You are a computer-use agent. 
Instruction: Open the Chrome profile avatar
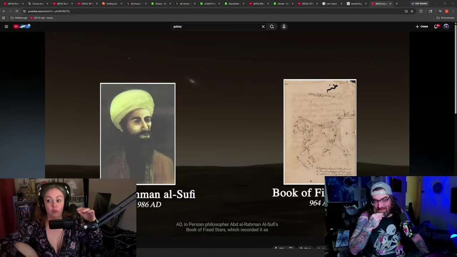[447, 11]
